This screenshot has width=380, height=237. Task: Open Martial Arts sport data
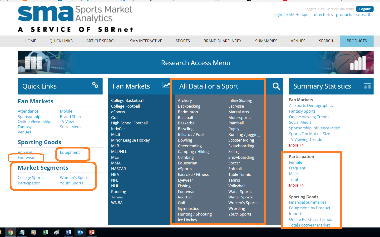point(239,112)
